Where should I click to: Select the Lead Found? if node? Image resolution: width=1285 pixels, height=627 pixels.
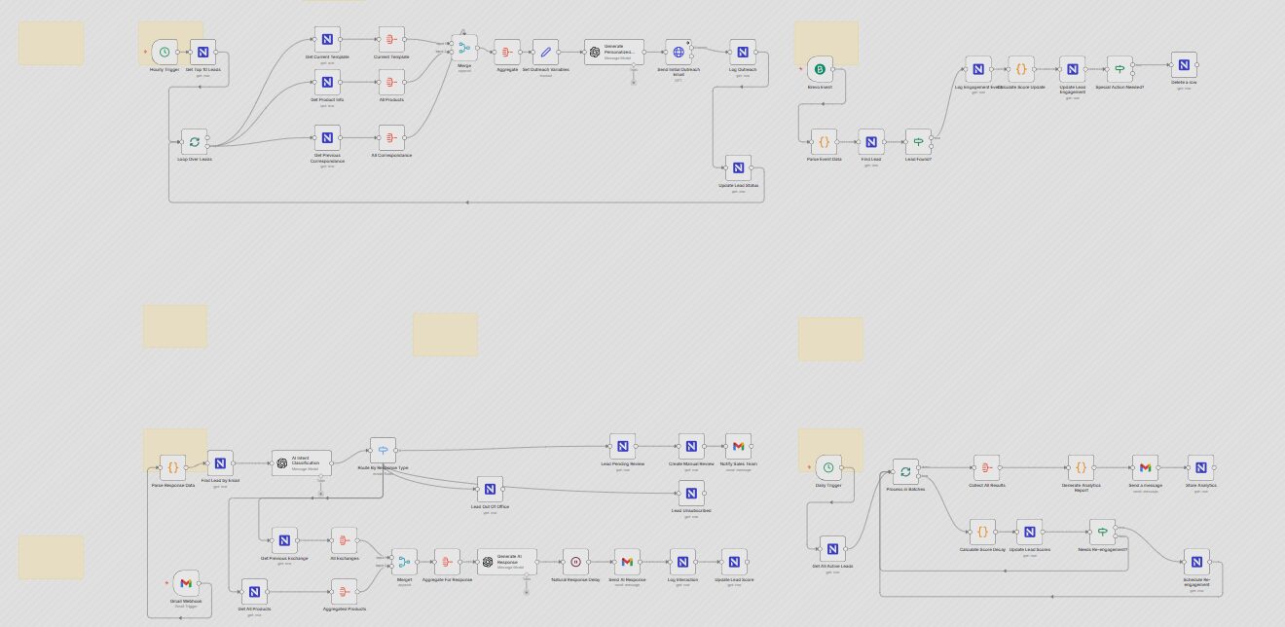918,141
